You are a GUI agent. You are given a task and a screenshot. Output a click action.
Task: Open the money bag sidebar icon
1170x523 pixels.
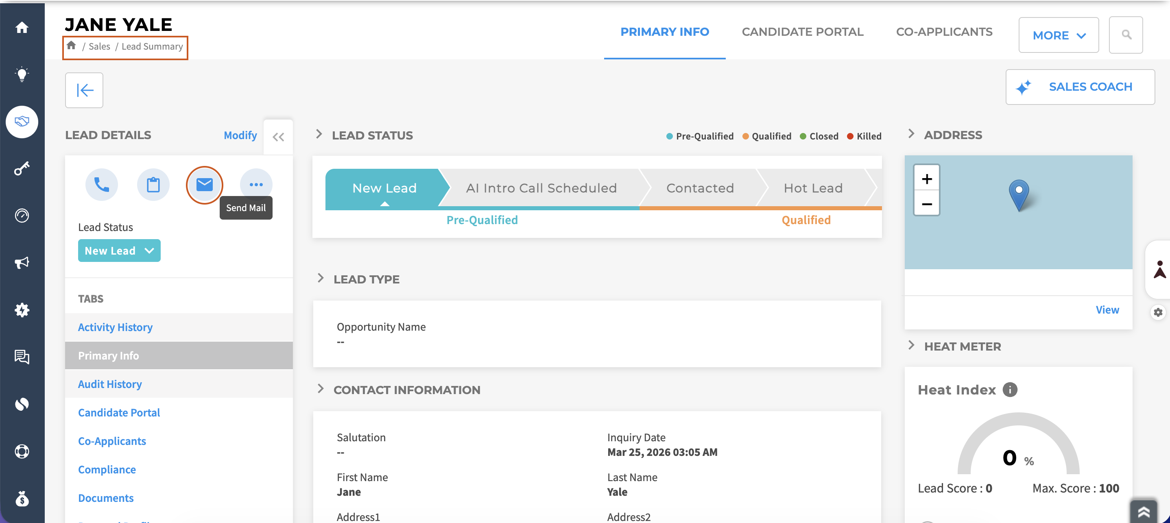pos(22,499)
